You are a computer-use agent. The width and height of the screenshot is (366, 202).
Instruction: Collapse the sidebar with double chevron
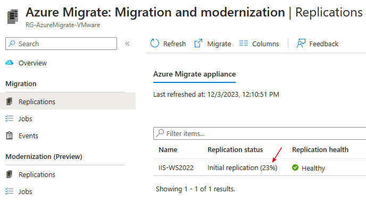click(x=127, y=44)
